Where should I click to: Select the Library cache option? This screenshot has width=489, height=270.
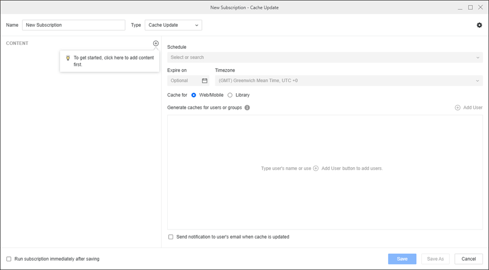tap(230, 95)
